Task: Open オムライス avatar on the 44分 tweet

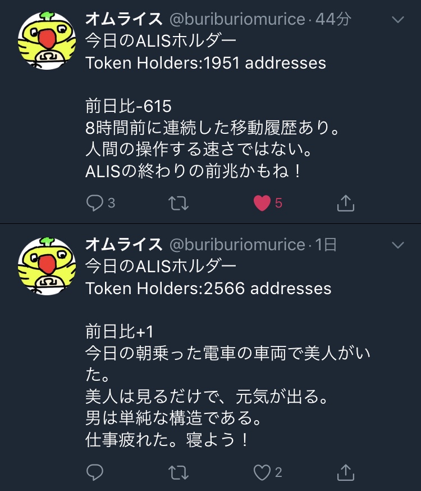Action: point(47,40)
